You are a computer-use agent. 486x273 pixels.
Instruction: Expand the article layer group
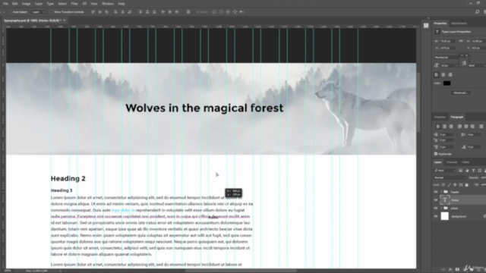(x=441, y=208)
